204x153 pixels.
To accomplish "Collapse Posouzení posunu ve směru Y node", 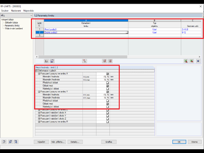I will click(x=39, y=92).
